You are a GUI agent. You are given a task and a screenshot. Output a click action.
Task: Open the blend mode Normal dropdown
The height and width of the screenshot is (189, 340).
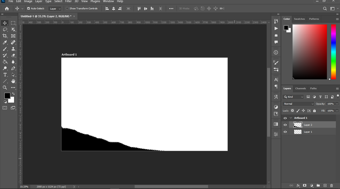pos(298,104)
